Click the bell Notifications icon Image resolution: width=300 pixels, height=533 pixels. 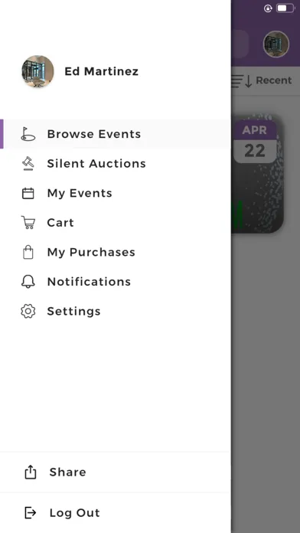coord(28,282)
